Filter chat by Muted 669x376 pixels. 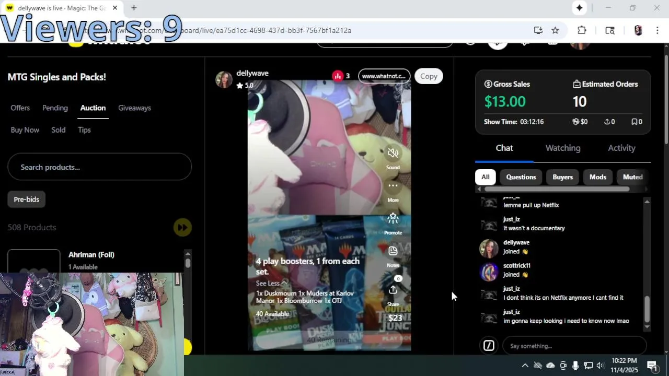pos(632,177)
